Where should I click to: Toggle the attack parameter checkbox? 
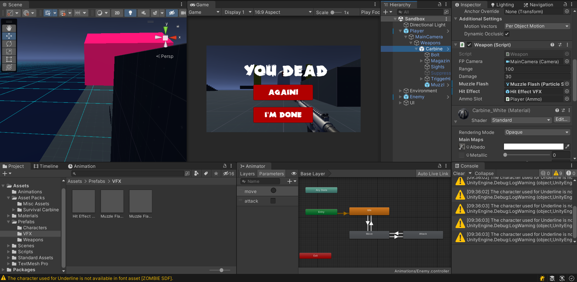click(273, 201)
